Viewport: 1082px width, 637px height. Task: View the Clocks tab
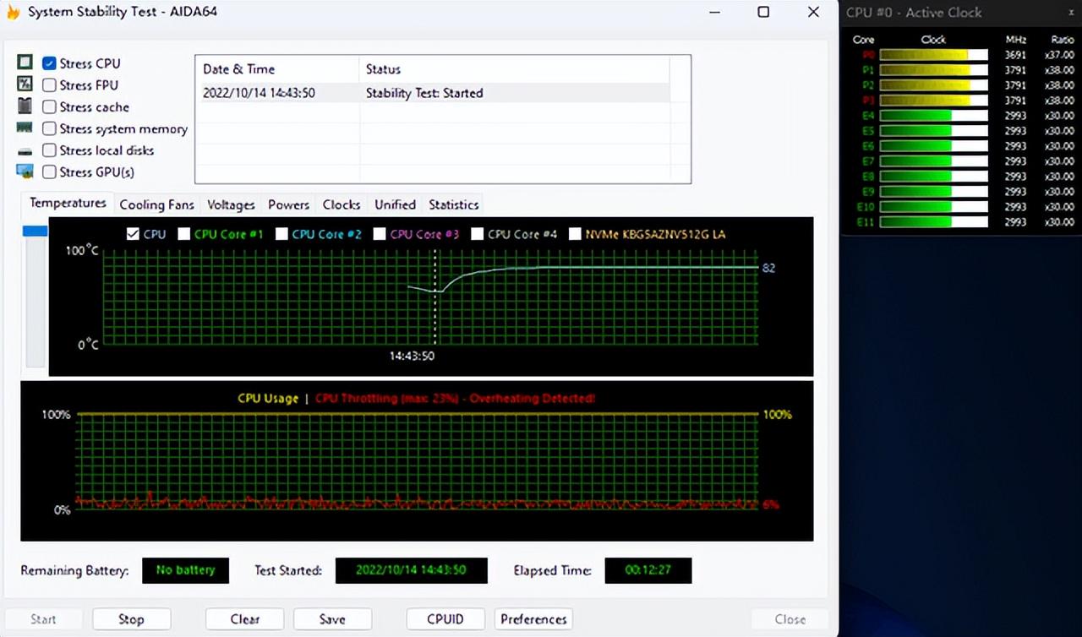point(342,204)
